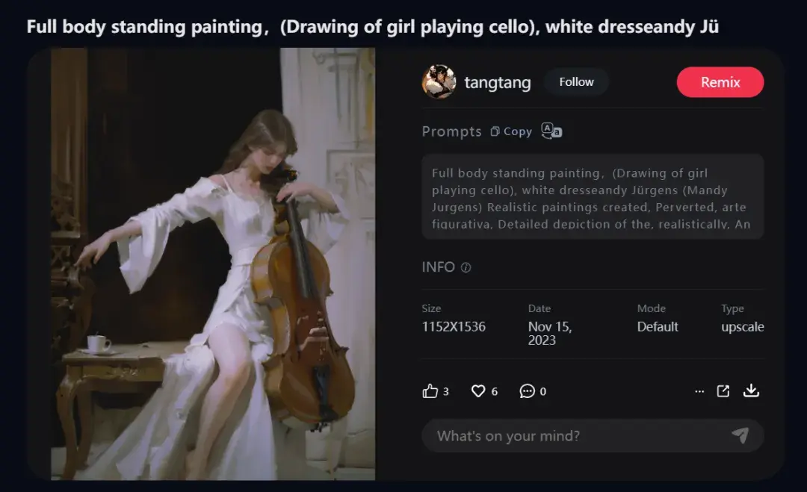Download the image with download icon

click(x=752, y=390)
